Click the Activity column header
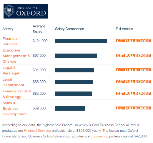The image size is (153, 143). point(8,29)
